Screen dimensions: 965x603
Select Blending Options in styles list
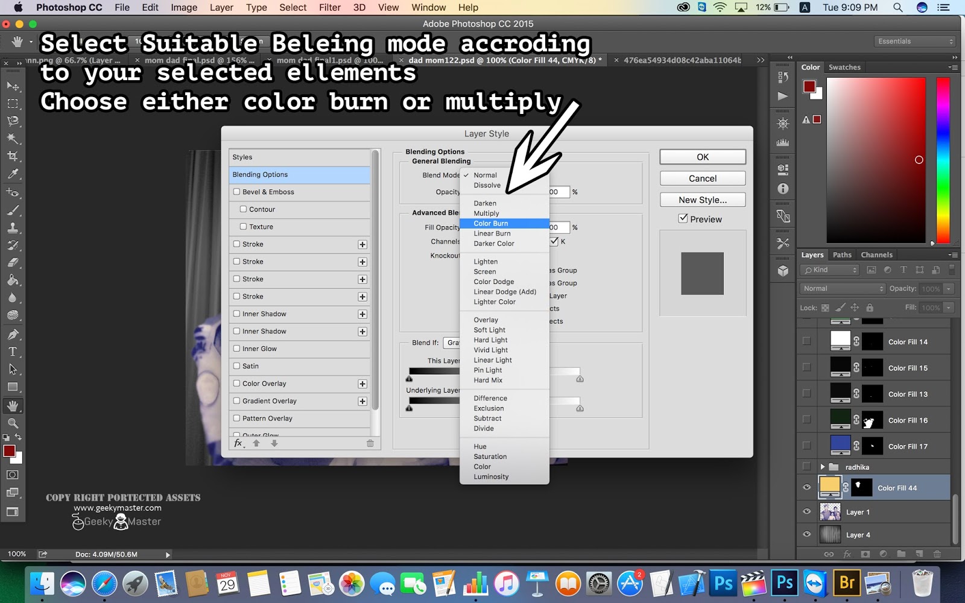300,175
